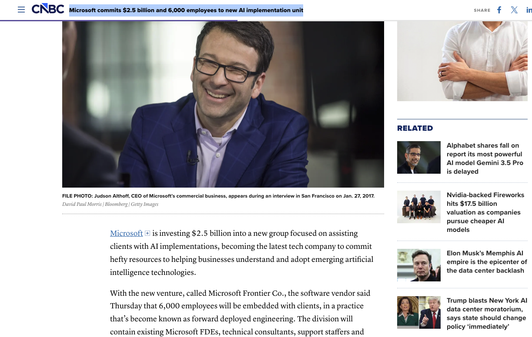The image size is (532, 337).
Task: Open Alphabet shares fall article headline
Action: coord(485,159)
